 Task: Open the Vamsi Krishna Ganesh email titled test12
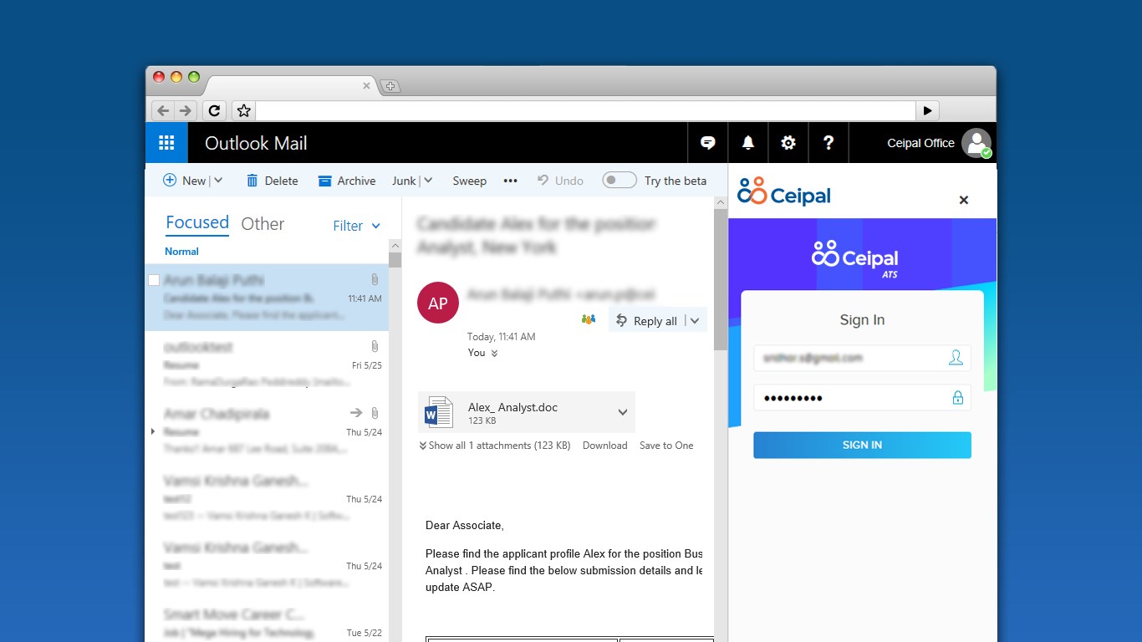point(267,498)
